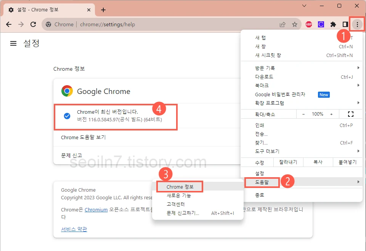The height and width of the screenshot is (251, 366).
Task: Choose 새로운 기능 in help submenu
Action: pos(198,195)
